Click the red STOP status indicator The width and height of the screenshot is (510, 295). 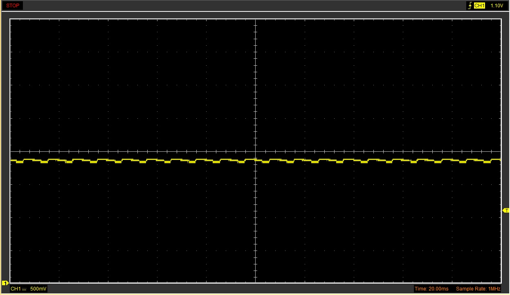12,6
